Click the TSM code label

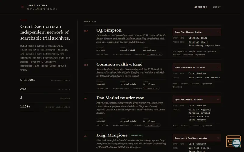(x=86, y=31)
